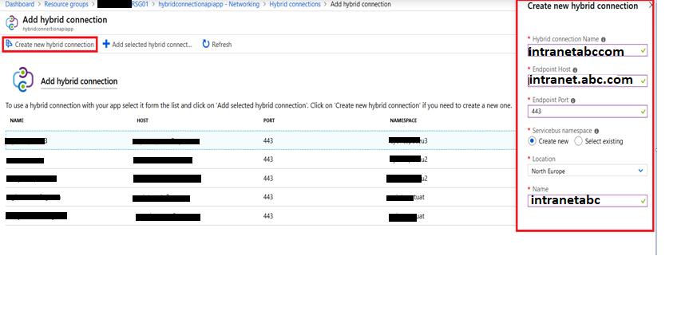Viewport: 697px width, 315px height.
Task: Click the hybrid connection icon beside page title
Action: point(11,22)
